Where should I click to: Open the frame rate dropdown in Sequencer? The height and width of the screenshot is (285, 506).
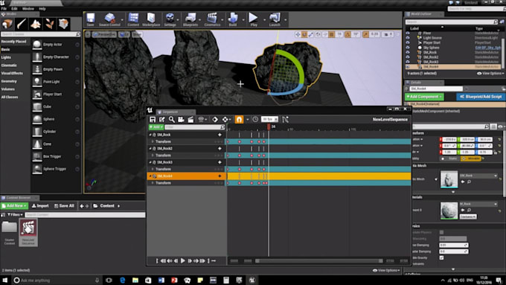click(269, 119)
